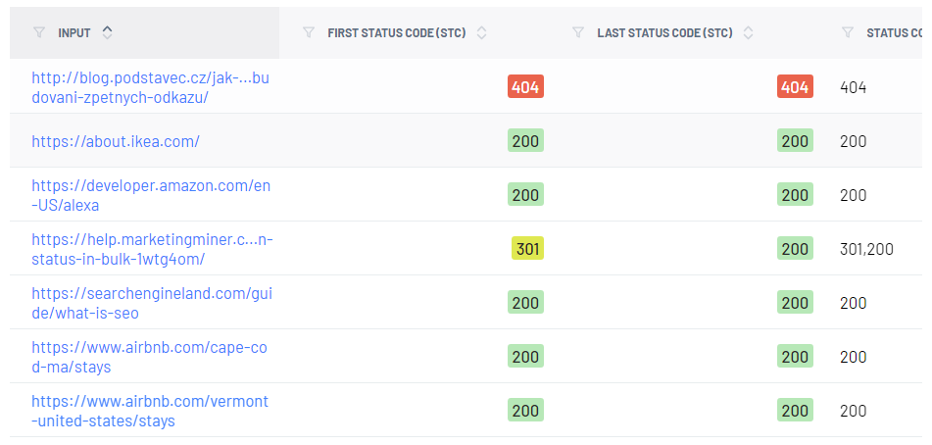Viewport: 932px width, 445px height.
Task: Open the airbnb vermont stays link
Action: tap(150, 411)
